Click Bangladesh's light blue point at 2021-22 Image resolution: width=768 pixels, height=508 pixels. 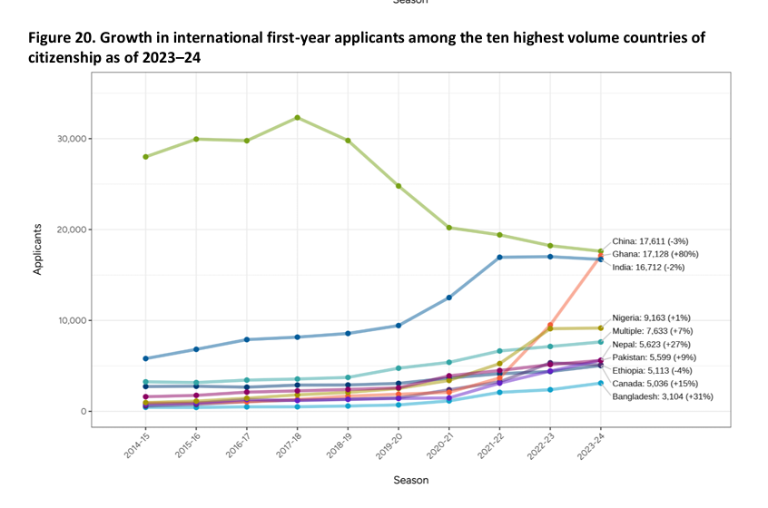click(x=499, y=393)
